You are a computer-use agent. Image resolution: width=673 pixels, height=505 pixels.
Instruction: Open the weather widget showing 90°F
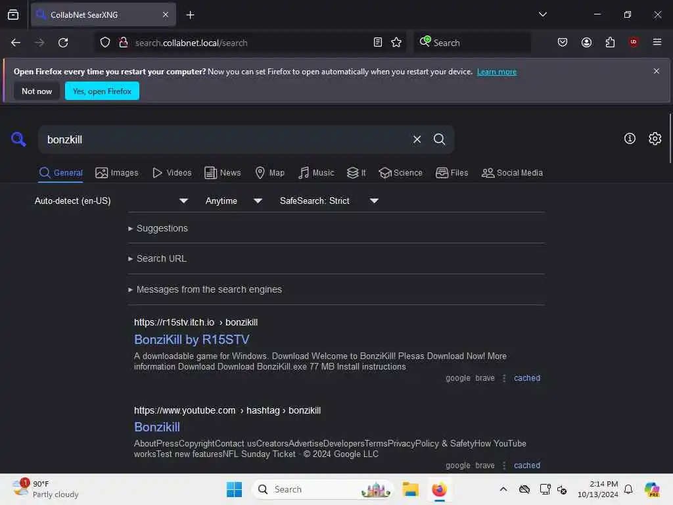pos(45,489)
